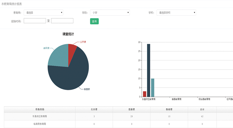The width and height of the screenshot is (233, 128).
Task: Open the 学校 dropdown showing 请选择学校
Action: [x=176, y=12]
